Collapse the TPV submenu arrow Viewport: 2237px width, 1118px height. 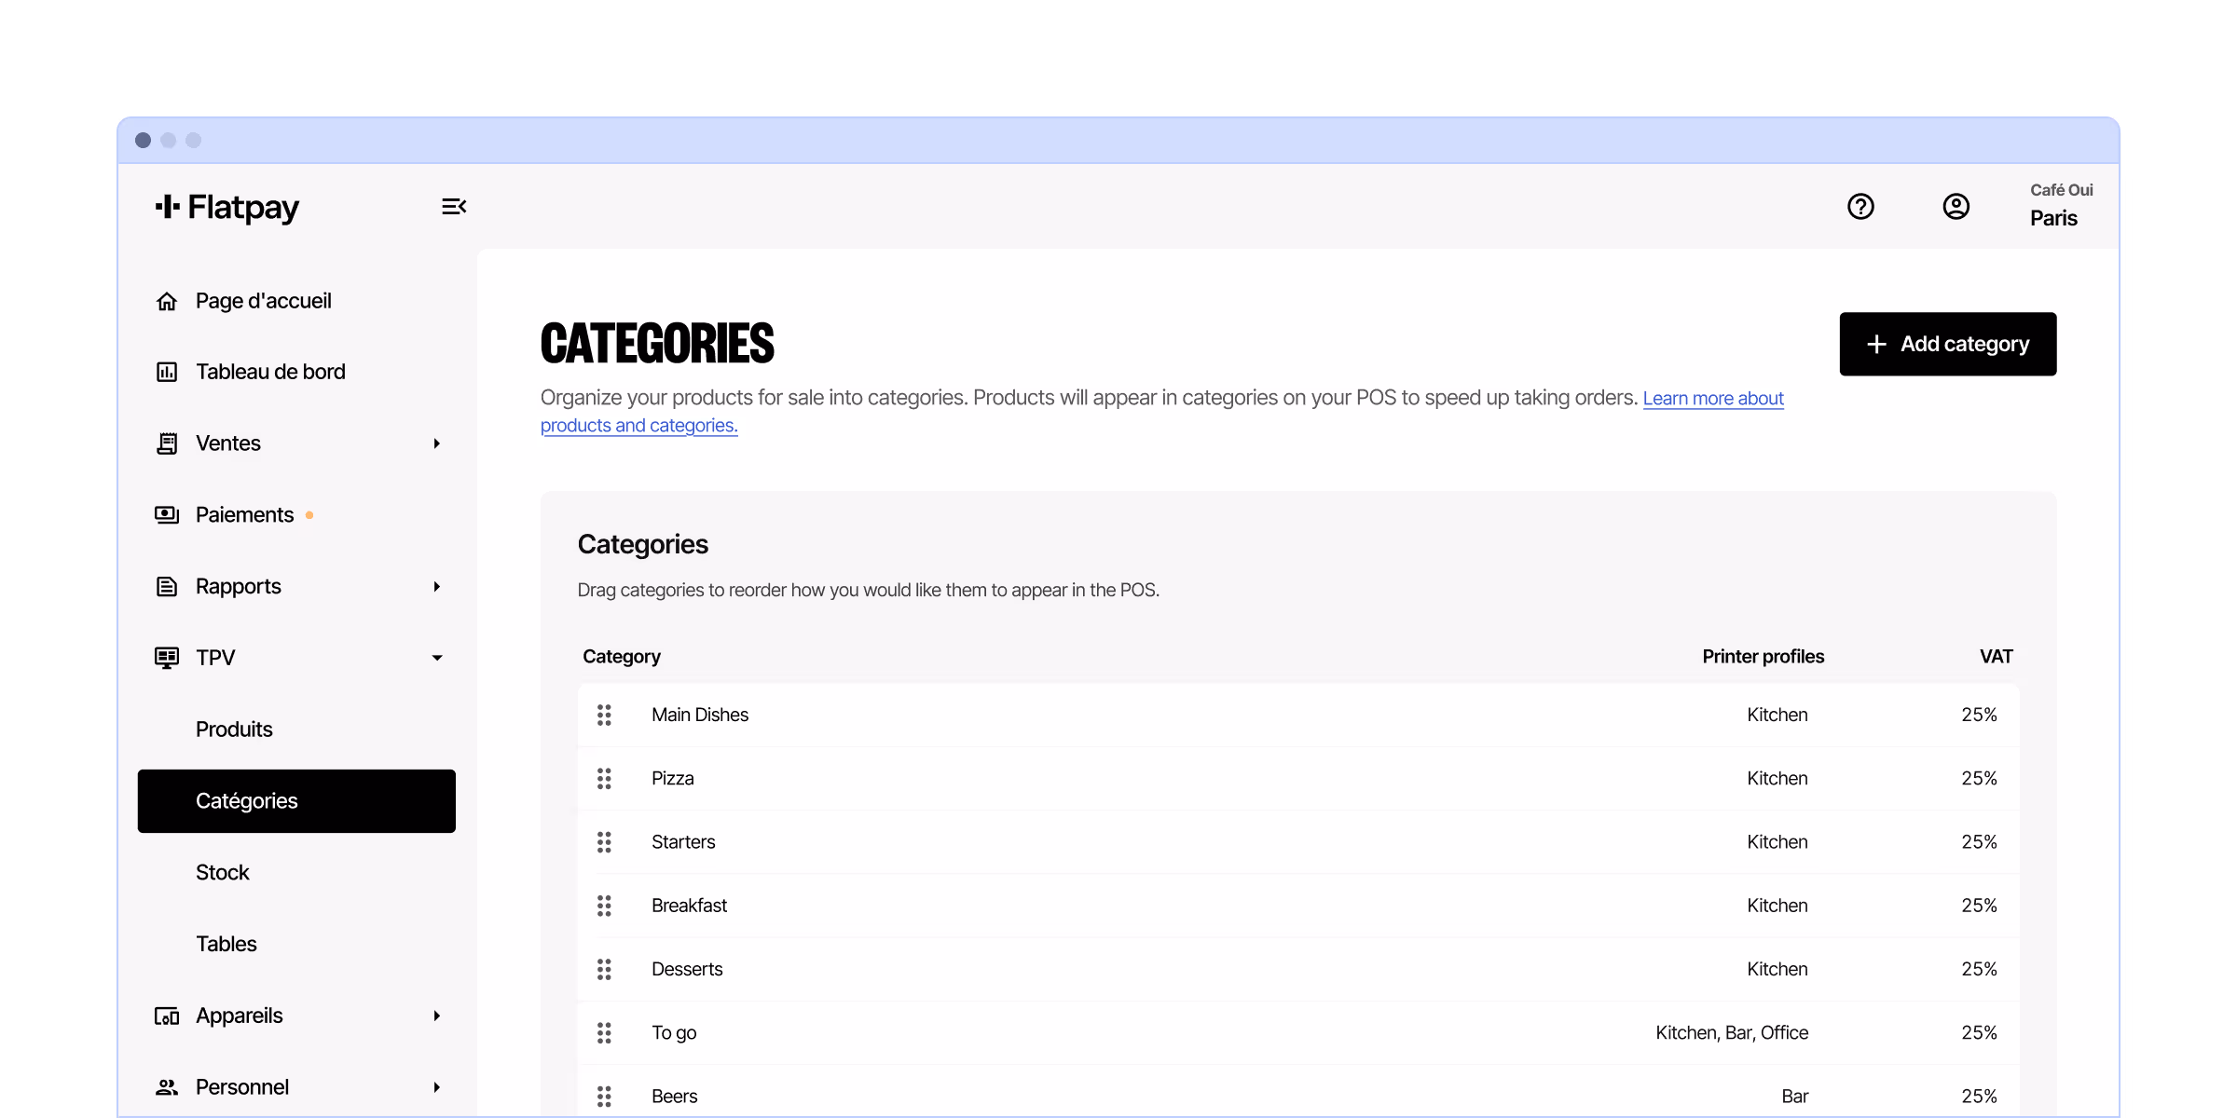(436, 658)
